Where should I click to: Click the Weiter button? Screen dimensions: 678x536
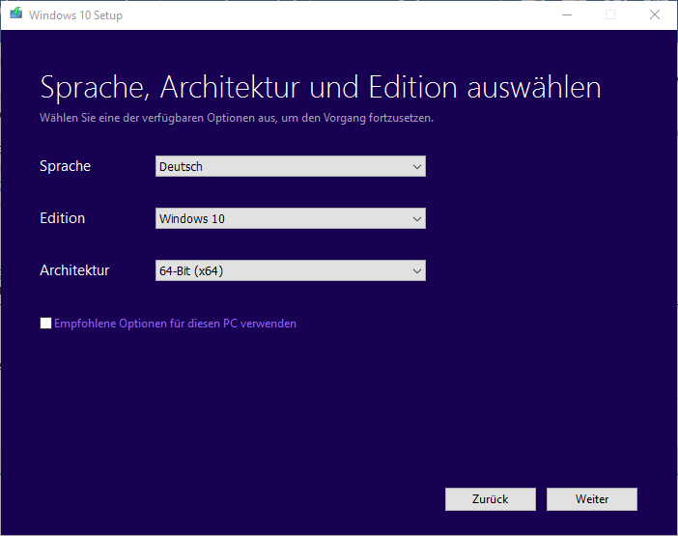pyautogui.click(x=591, y=499)
